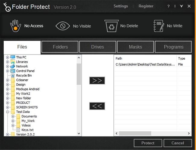Remove selection with the << button
The width and height of the screenshot is (196, 150).
tap(97, 106)
